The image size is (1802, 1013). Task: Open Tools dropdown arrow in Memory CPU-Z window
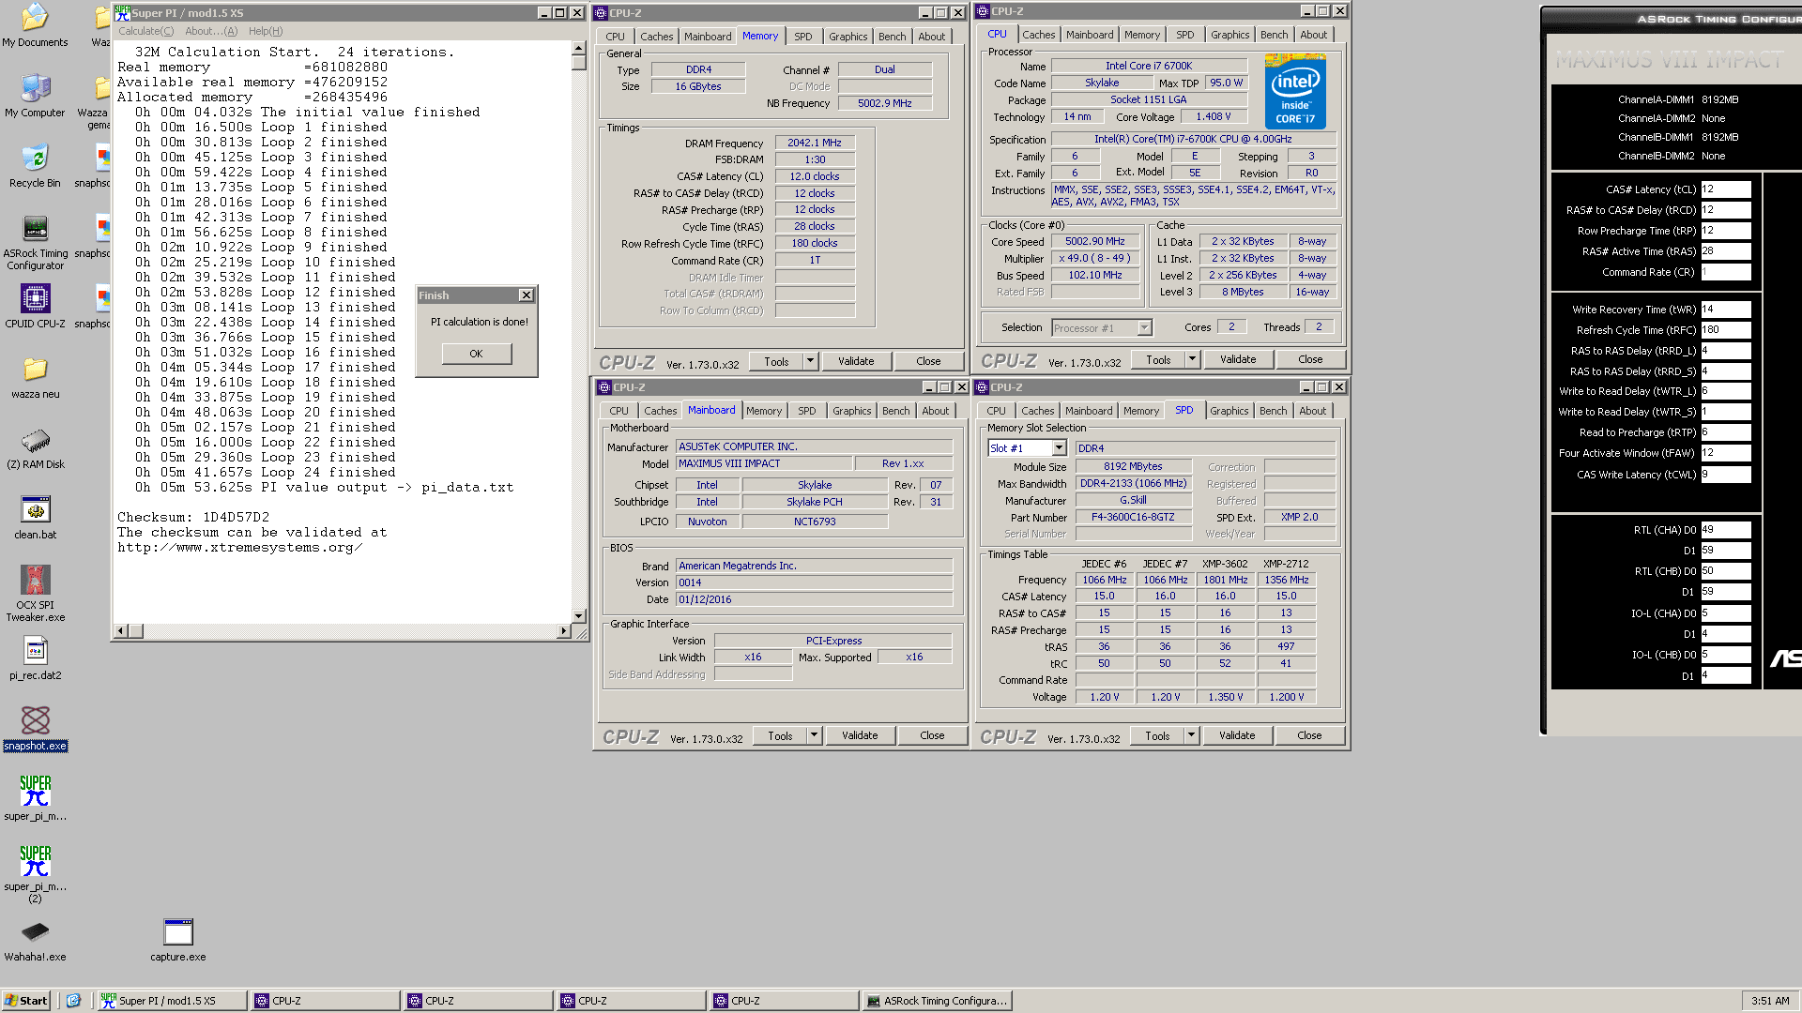point(810,361)
